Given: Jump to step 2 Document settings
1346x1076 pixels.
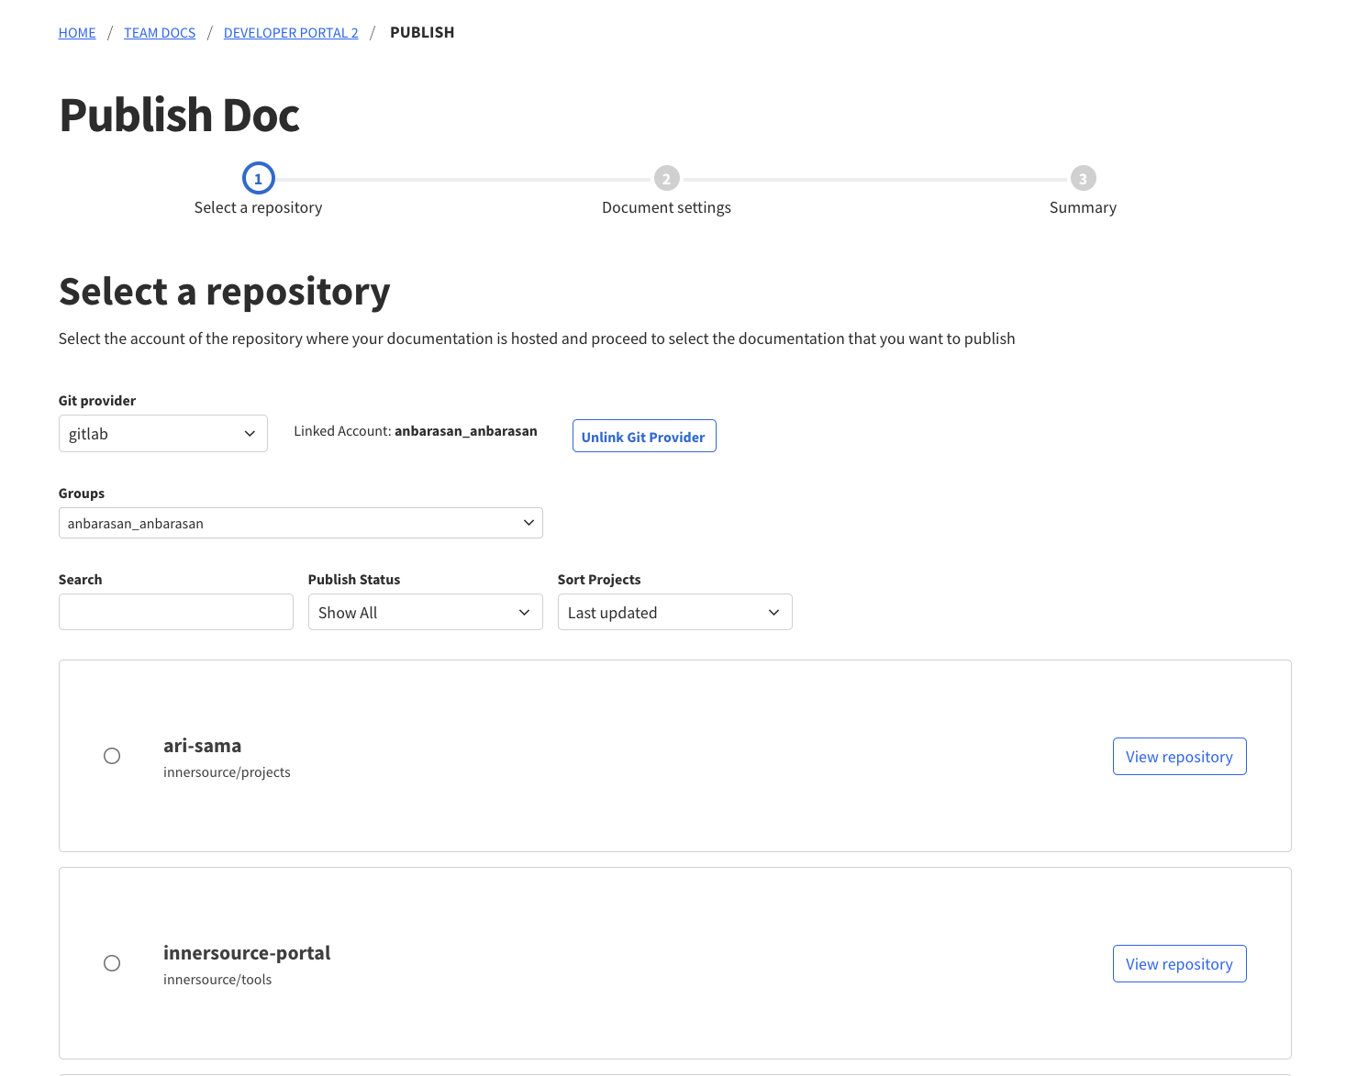Looking at the screenshot, I should [x=666, y=178].
